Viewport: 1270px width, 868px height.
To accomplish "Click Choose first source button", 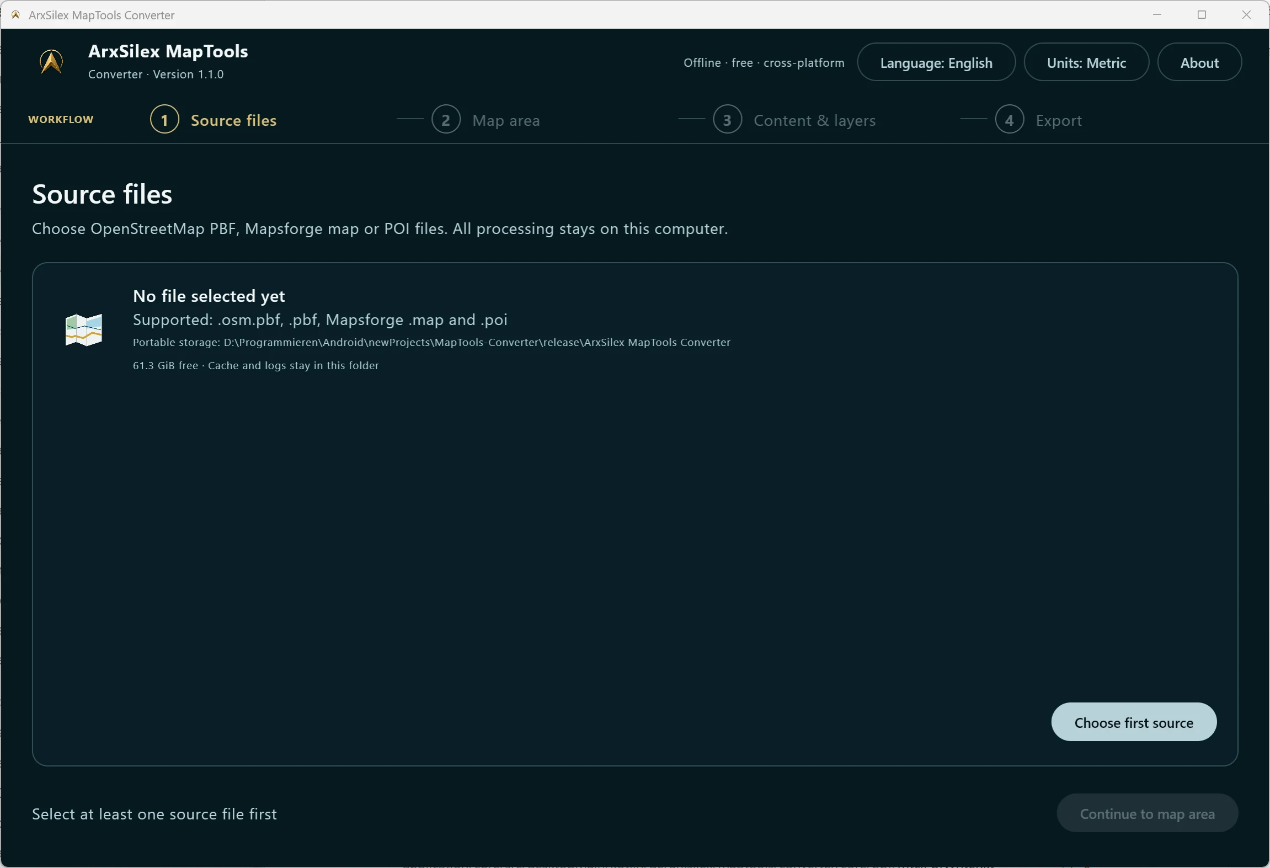I will tap(1134, 722).
